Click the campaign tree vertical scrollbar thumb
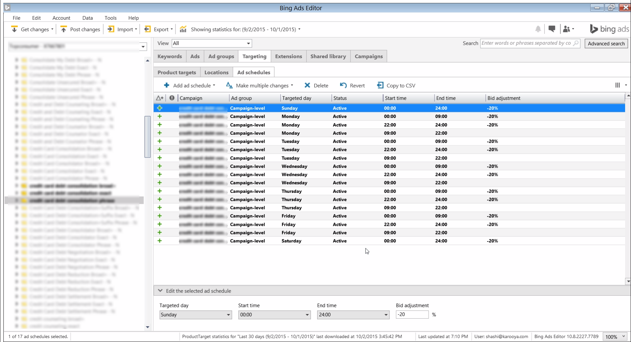 tap(148, 137)
